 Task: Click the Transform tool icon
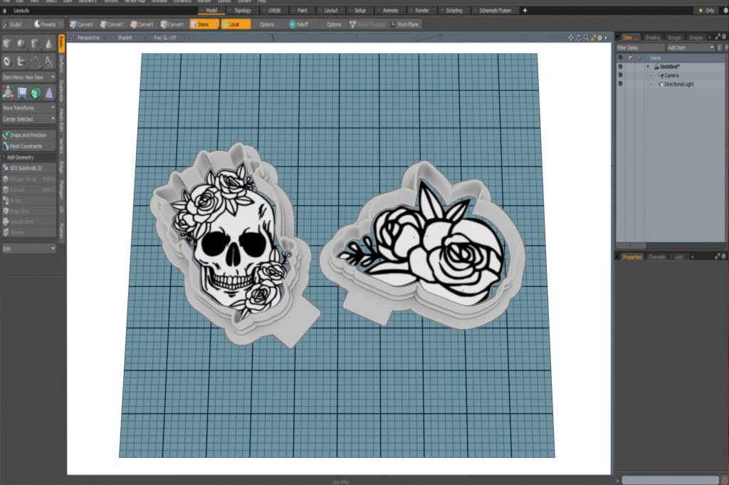[8, 93]
